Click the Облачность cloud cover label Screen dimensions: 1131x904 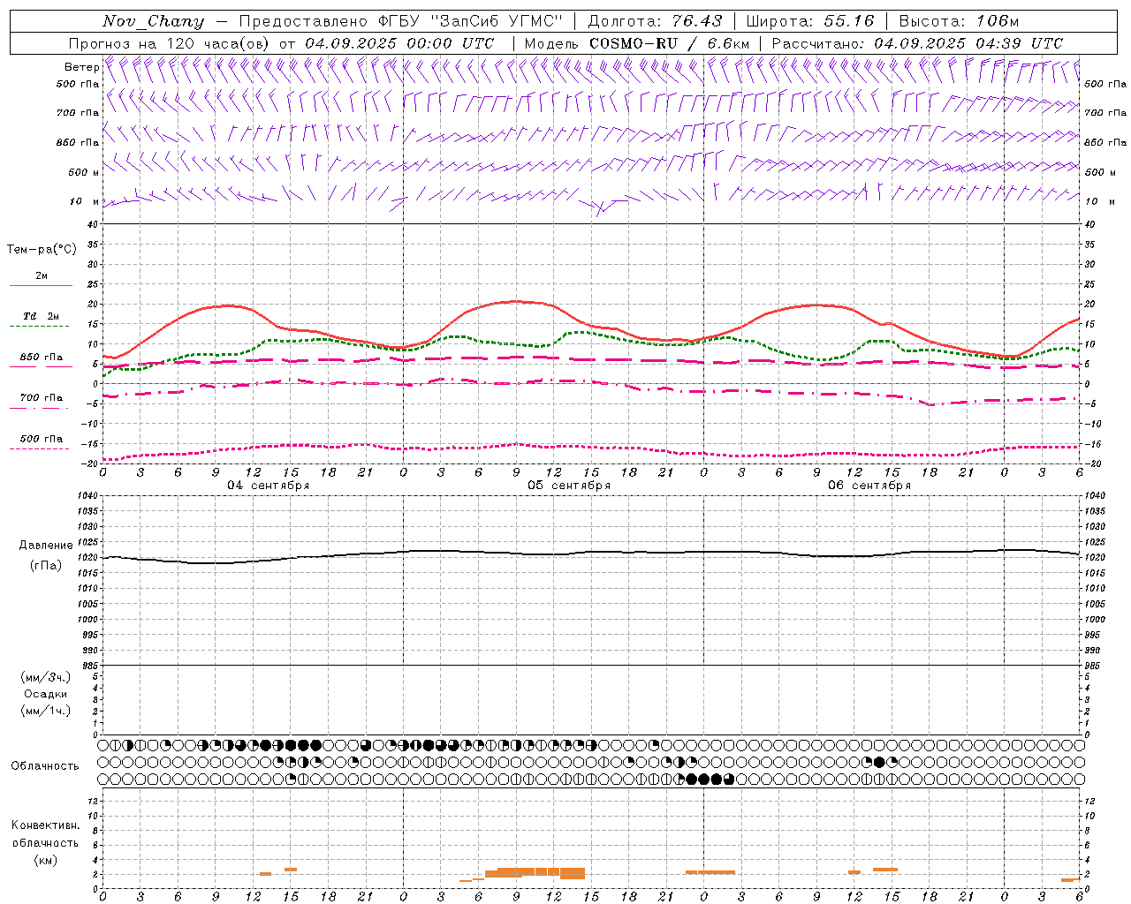pyautogui.click(x=45, y=766)
